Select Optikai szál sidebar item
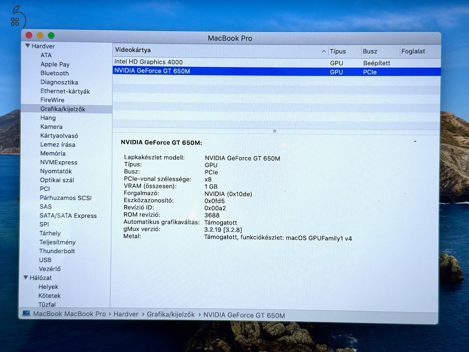 pyautogui.click(x=57, y=180)
